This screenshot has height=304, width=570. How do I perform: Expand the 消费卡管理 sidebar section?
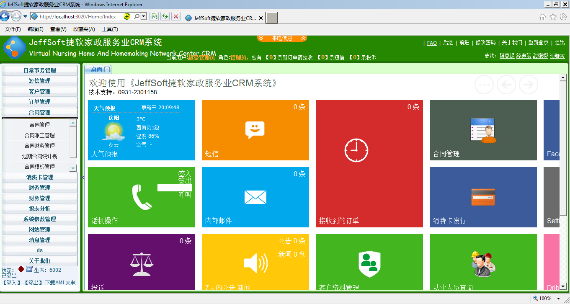[x=40, y=177]
